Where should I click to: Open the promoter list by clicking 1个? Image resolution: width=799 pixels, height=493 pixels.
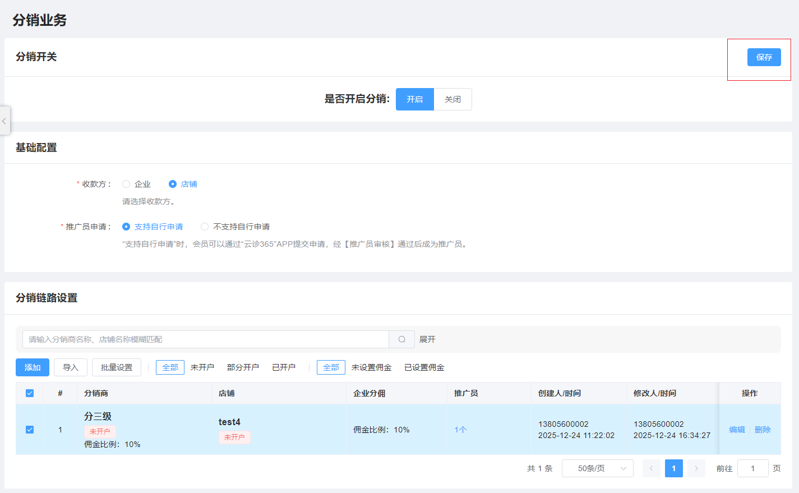point(460,430)
